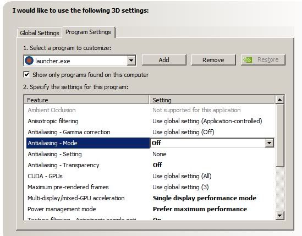Screen dimensions: 302x236
Task: Click the Restore button
Action: click(x=263, y=60)
